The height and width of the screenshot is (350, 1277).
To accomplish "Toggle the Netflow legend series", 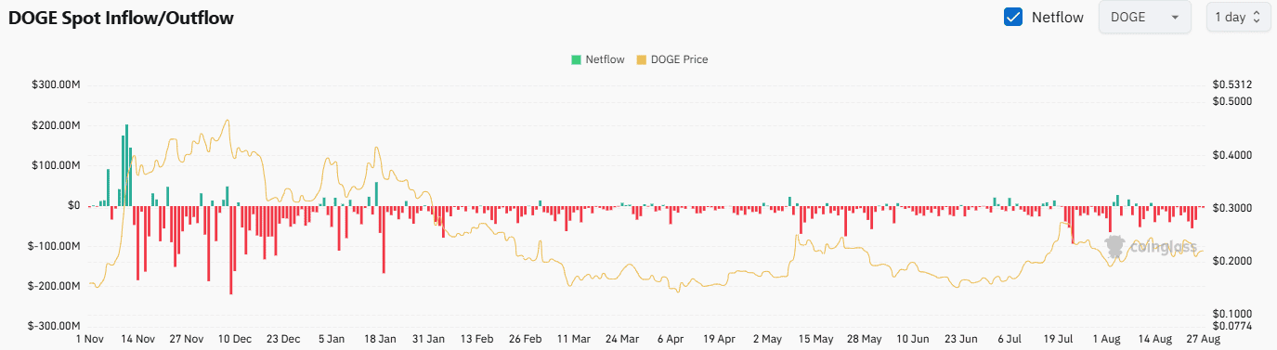I will click(x=597, y=59).
